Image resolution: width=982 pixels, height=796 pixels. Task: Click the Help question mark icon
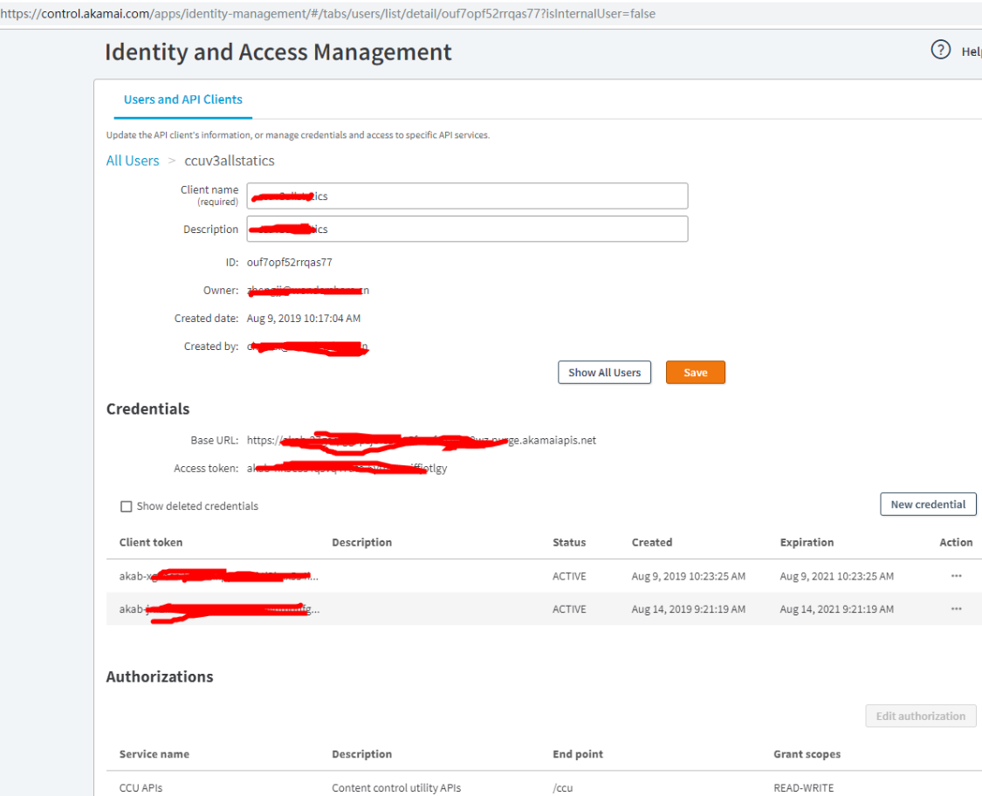pyautogui.click(x=940, y=50)
